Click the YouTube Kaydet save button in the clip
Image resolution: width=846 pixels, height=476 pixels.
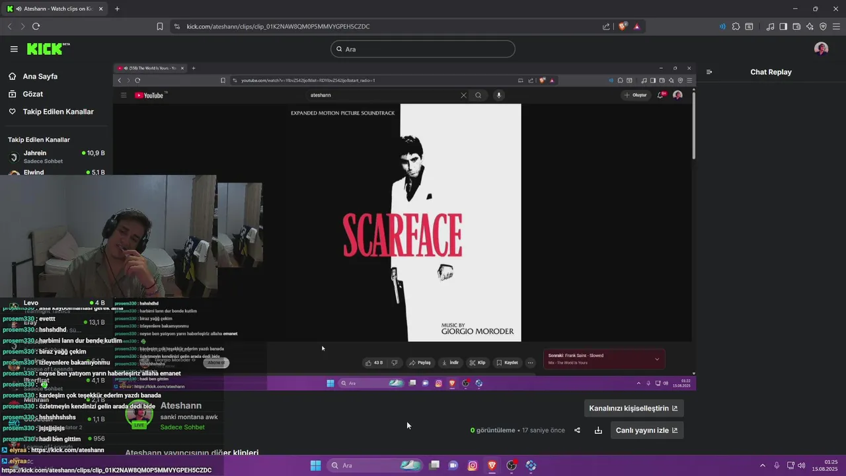point(508,362)
